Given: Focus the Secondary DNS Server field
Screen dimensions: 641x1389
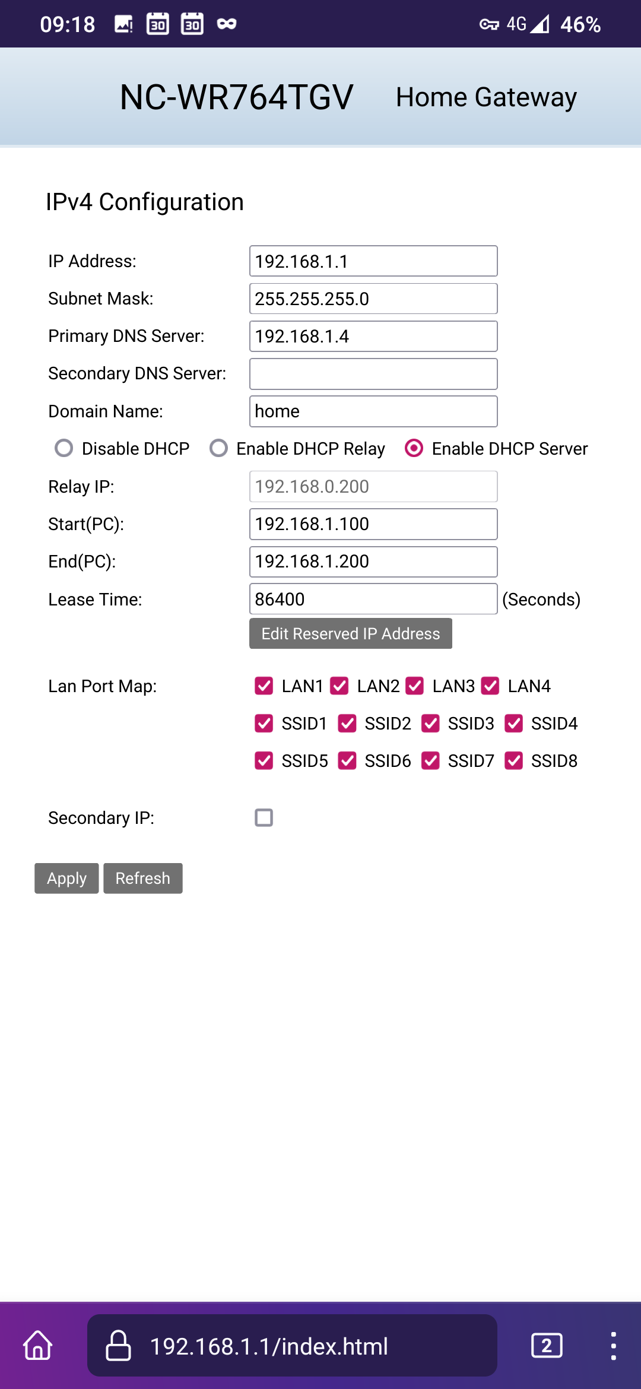Looking at the screenshot, I should tap(373, 374).
